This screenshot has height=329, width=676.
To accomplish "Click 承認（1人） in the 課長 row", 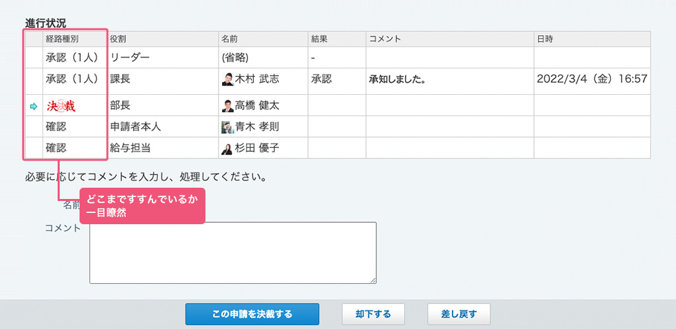I will pos(73,79).
